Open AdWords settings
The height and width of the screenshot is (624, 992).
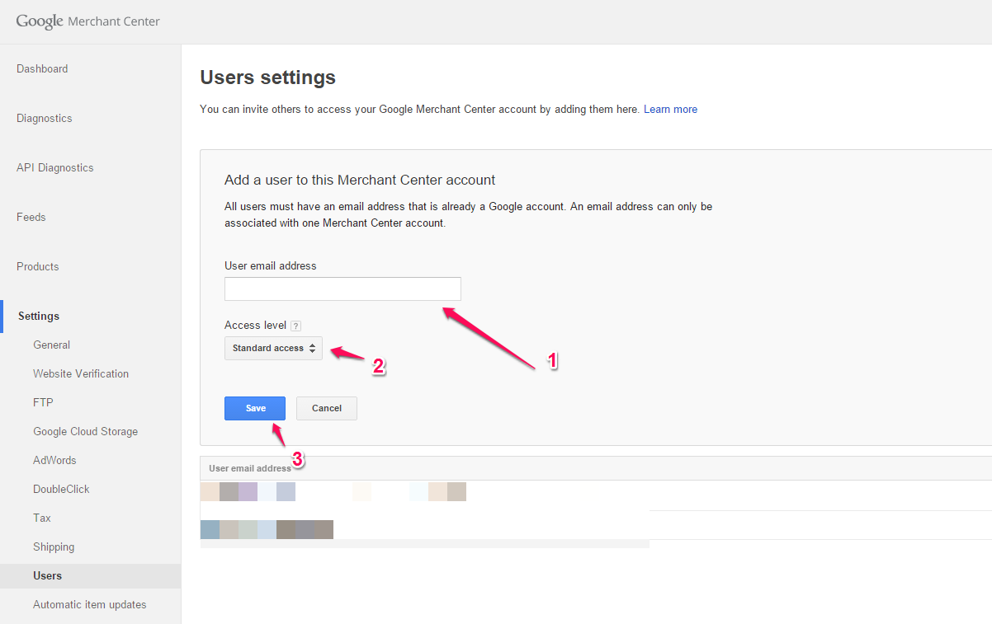[54, 460]
